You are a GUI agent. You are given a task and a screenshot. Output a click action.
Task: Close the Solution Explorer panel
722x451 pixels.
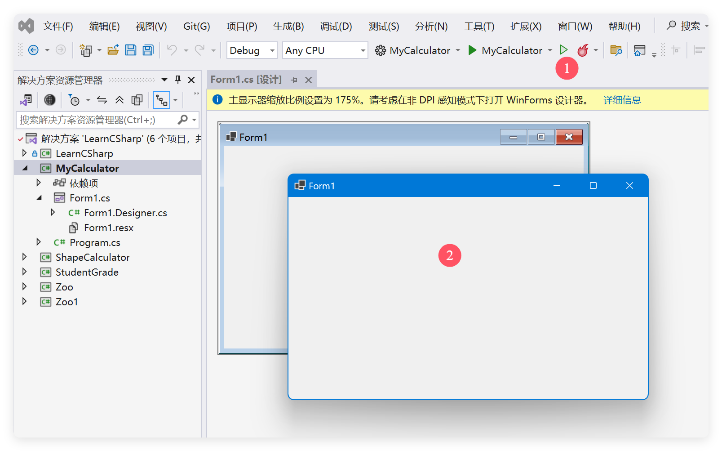pos(191,80)
